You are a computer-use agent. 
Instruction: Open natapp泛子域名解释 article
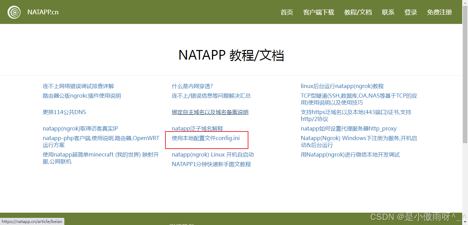click(197, 129)
